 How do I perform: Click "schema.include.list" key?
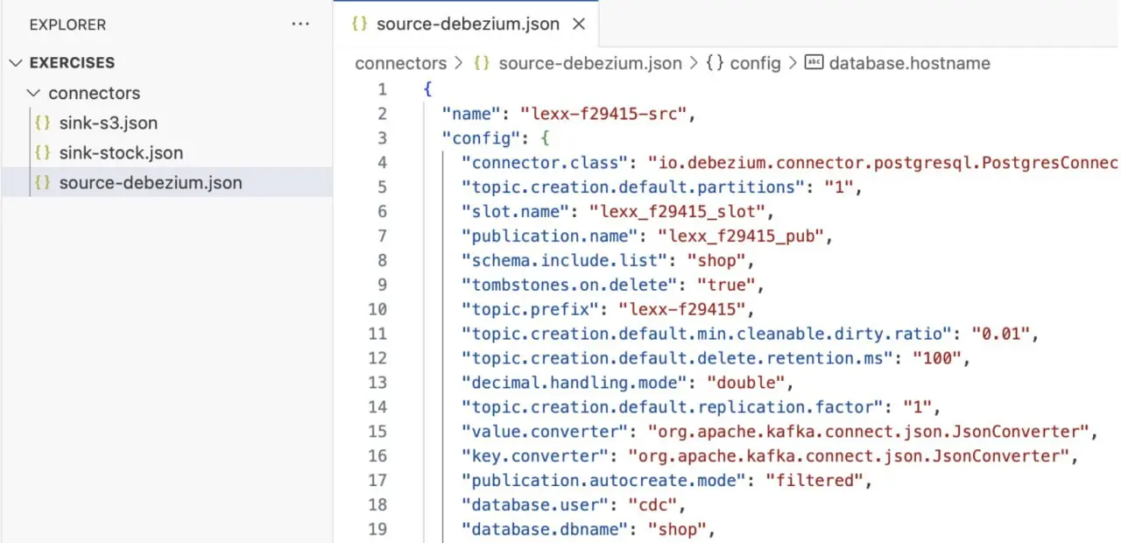pyautogui.click(x=564, y=260)
